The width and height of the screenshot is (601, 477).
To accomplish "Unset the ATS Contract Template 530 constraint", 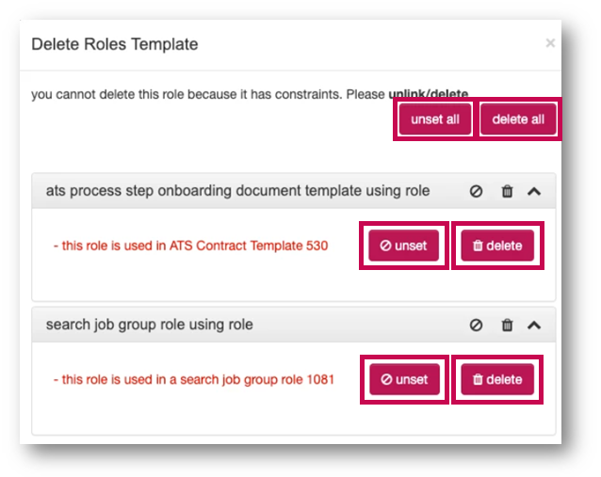I will pos(403,246).
